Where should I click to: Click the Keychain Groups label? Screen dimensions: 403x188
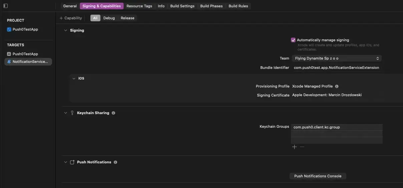pyautogui.click(x=274, y=127)
